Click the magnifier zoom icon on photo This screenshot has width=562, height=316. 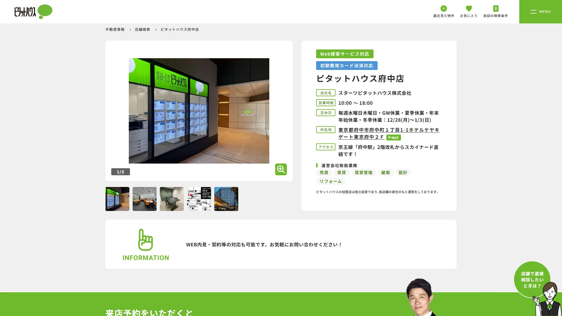pos(281,169)
